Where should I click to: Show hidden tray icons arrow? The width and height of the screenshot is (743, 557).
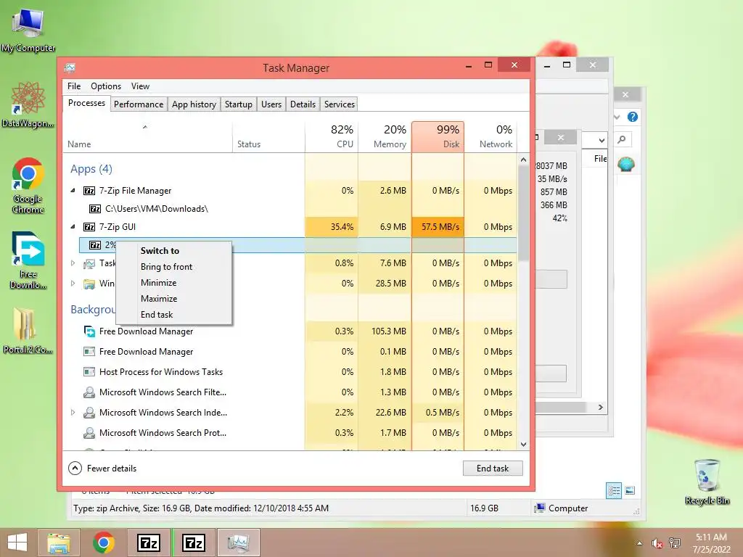click(640, 543)
